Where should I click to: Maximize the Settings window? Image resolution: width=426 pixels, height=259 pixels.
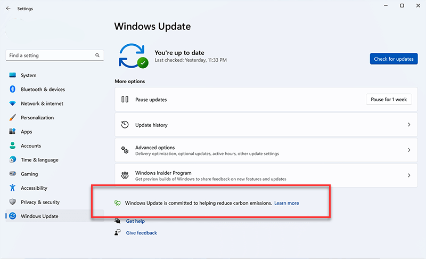[402, 5]
